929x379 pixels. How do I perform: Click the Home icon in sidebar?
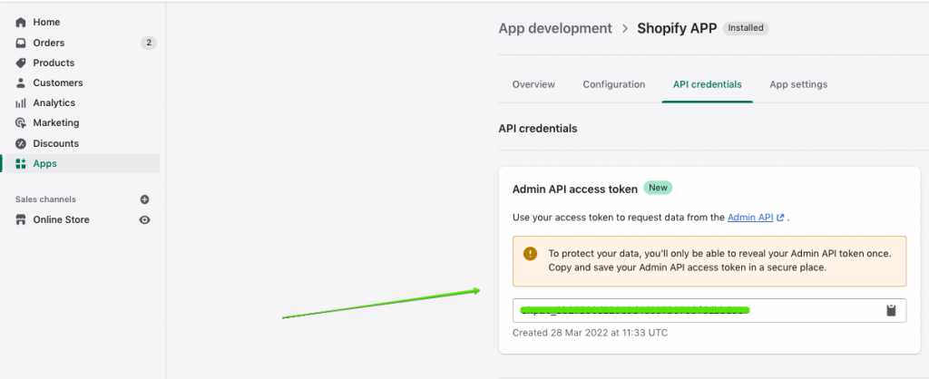[21, 22]
